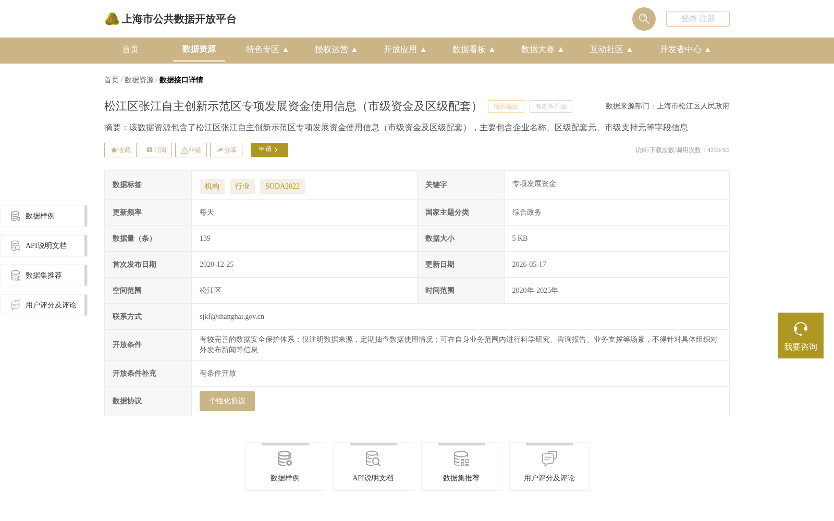Click the platform logo icon
The width and height of the screenshot is (834, 521).
click(112, 19)
